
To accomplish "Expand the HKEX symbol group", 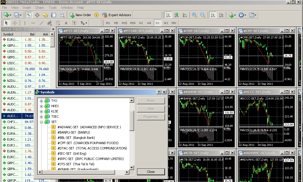I will (x=41, y=106).
